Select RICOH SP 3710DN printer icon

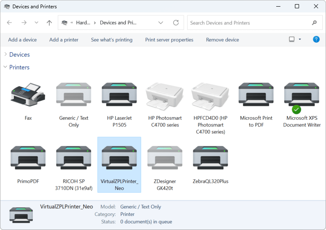(x=73, y=158)
